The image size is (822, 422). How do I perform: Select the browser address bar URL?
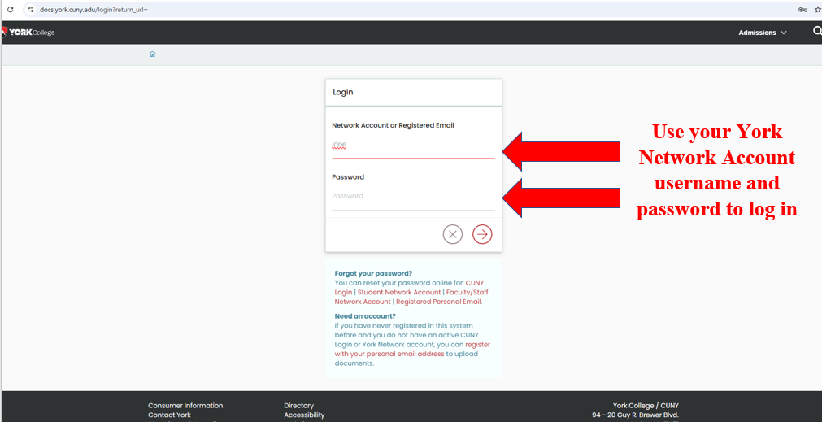pos(94,10)
